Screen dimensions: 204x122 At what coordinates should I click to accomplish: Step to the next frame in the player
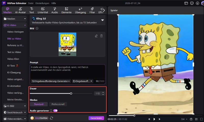point(159,119)
